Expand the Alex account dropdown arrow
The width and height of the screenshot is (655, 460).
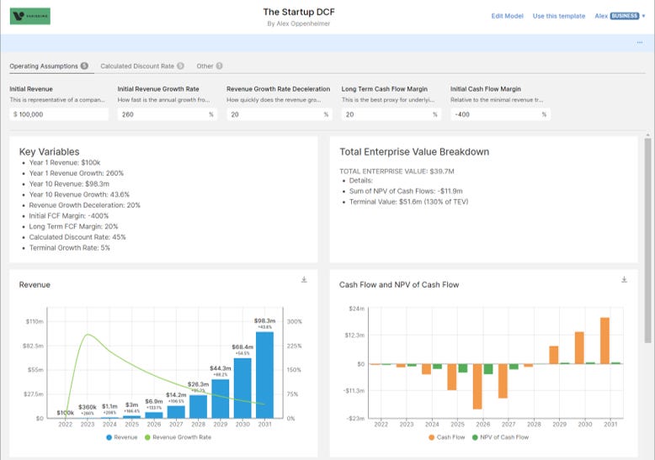(x=643, y=16)
